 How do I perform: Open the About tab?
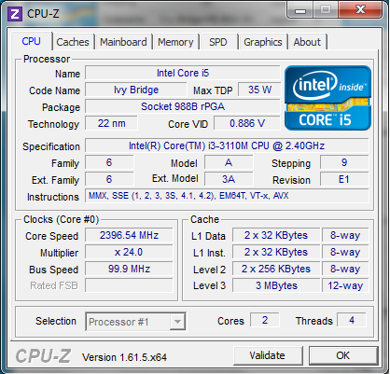tap(307, 42)
